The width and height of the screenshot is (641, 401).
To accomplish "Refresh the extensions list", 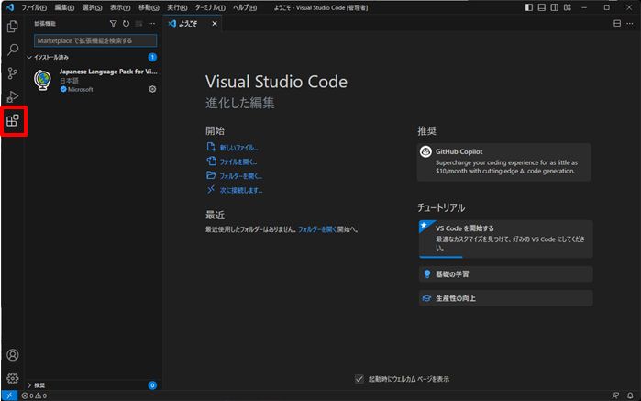I will pyautogui.click(x=126, y=24).
